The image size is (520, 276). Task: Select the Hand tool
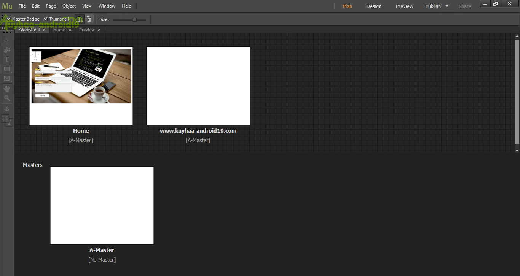(6, 89)
